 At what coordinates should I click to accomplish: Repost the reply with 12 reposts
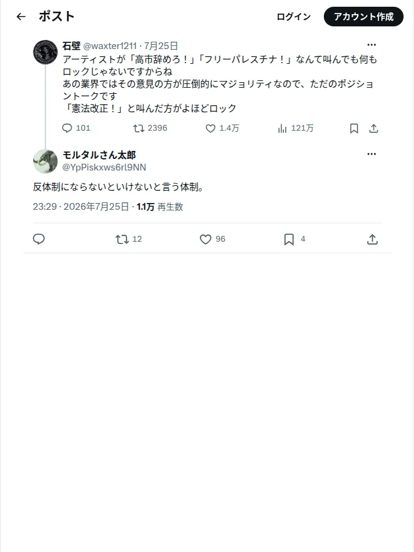pyautogui.click(x=122, y=239)
